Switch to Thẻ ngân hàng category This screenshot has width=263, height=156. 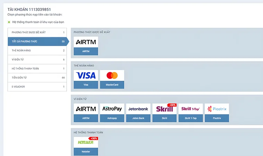coord(37,50)
